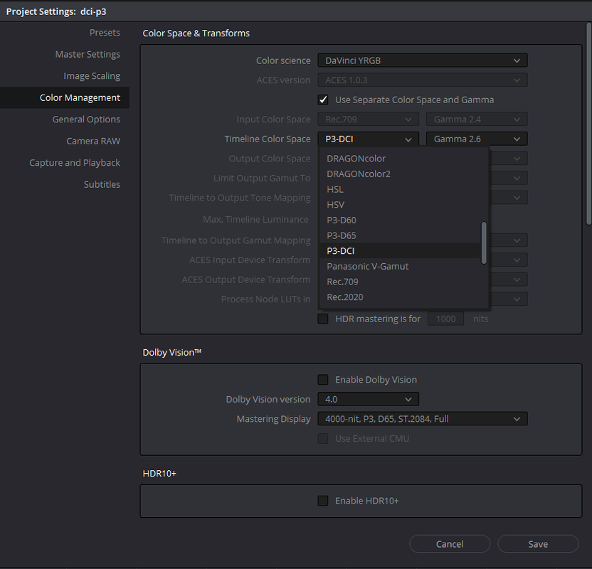Open General Options

[86, 119]
